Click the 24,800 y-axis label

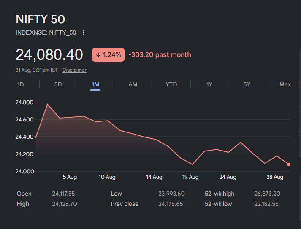tap(24, 102)
